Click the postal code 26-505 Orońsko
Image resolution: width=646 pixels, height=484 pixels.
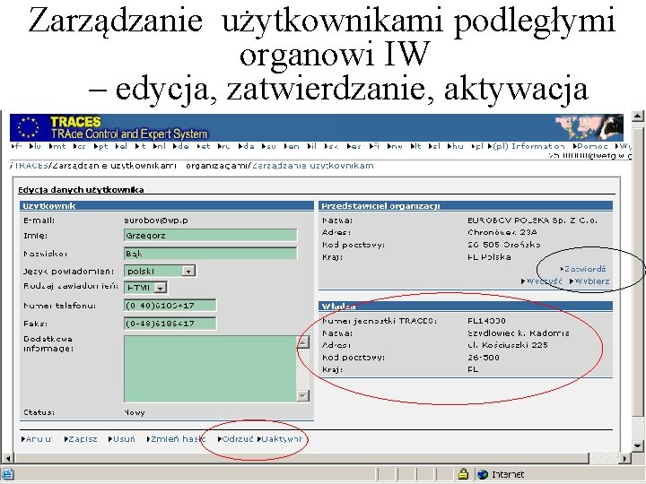coord(504,245)
